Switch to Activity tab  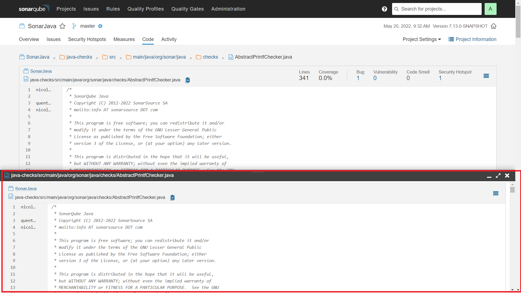[x=169, y=39]
